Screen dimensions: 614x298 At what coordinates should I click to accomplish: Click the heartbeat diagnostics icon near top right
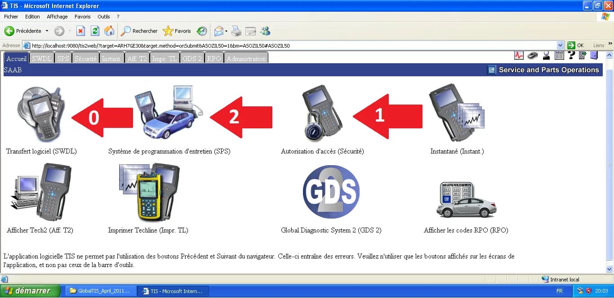click(519, 55)
